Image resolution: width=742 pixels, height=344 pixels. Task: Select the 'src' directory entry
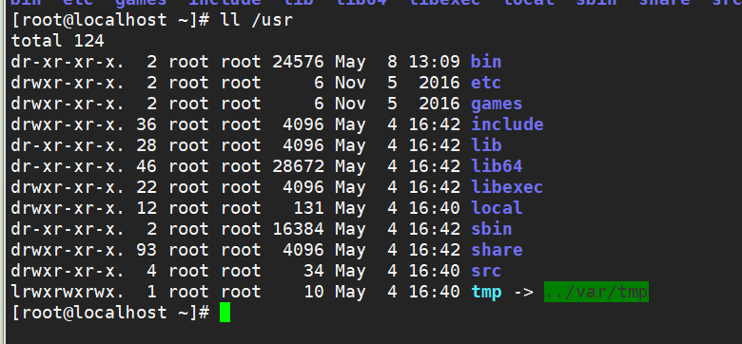coord(486,270)
